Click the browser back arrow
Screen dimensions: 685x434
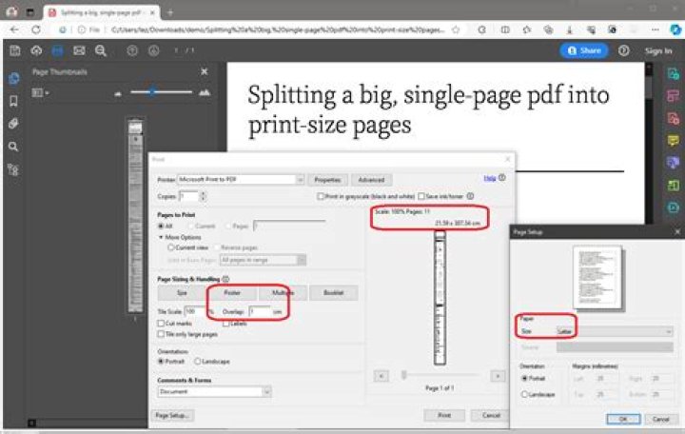(14, 30)
